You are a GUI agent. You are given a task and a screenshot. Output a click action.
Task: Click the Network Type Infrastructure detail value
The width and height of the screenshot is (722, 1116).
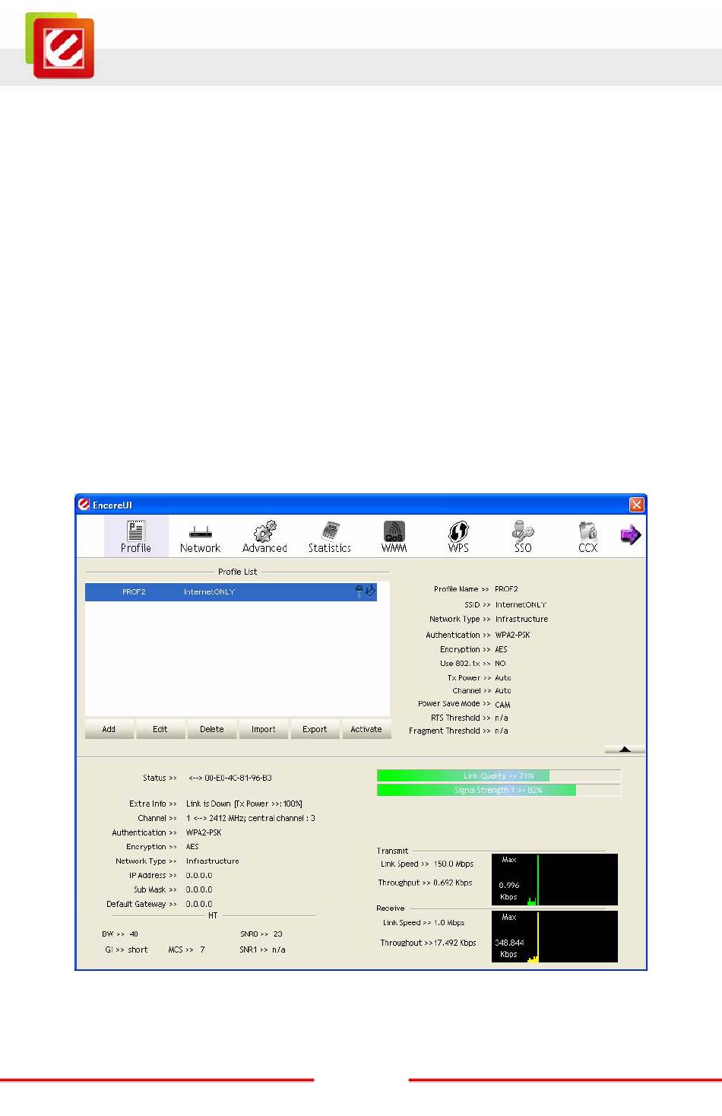click(x=521, y=619)
